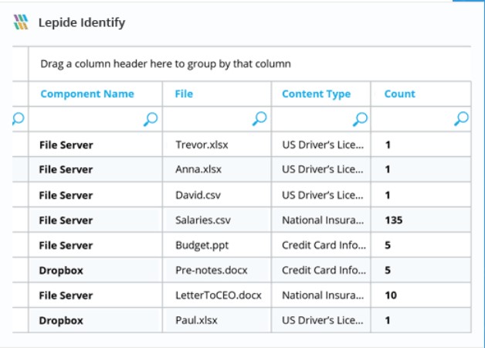
Task: Click the search icon in File filter
Action: 259,118
